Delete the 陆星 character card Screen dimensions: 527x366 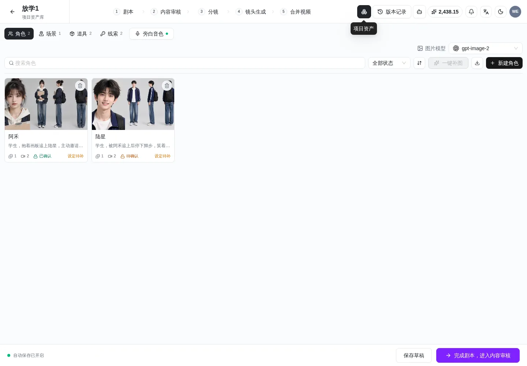pos(167,86)
